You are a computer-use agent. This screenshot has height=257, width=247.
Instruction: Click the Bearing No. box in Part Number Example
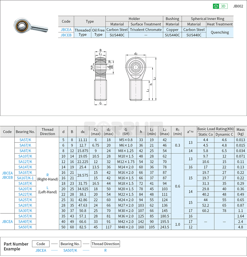click(x=70, y=244)
